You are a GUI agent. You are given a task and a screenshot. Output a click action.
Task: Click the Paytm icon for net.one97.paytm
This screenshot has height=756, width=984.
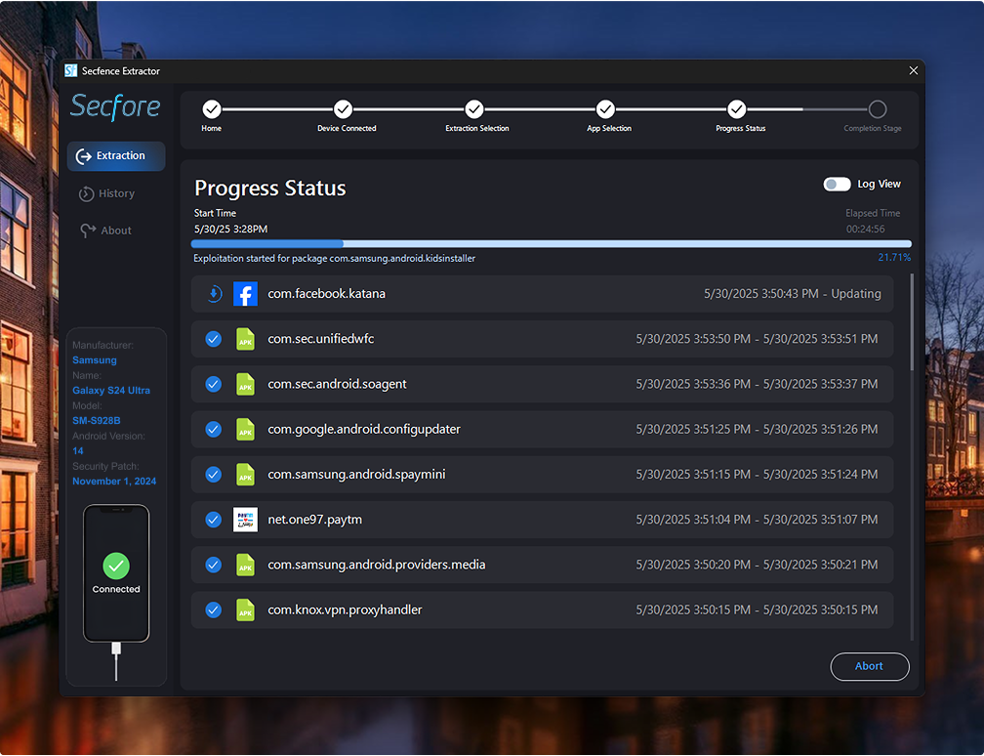tap(245, 520)
